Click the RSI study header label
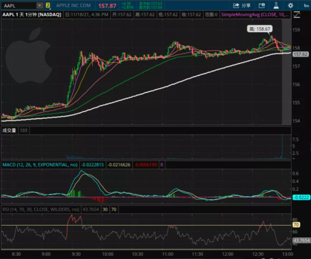This screenshot has height=259, width=311. click(x=41, y=209)
